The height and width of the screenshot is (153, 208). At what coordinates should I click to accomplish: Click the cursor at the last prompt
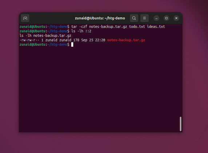(72, 45)
